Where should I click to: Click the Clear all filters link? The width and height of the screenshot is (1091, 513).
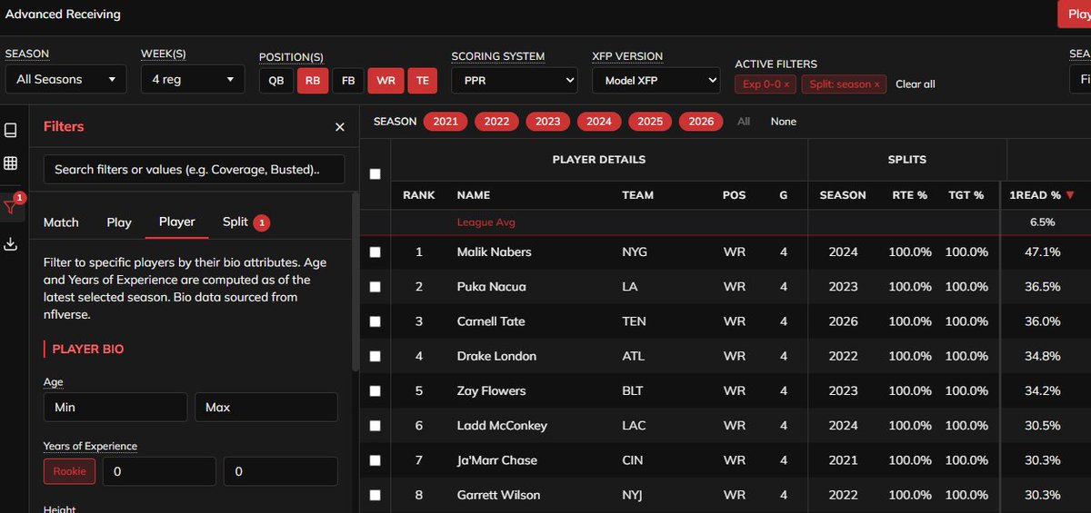click(915, 84)
